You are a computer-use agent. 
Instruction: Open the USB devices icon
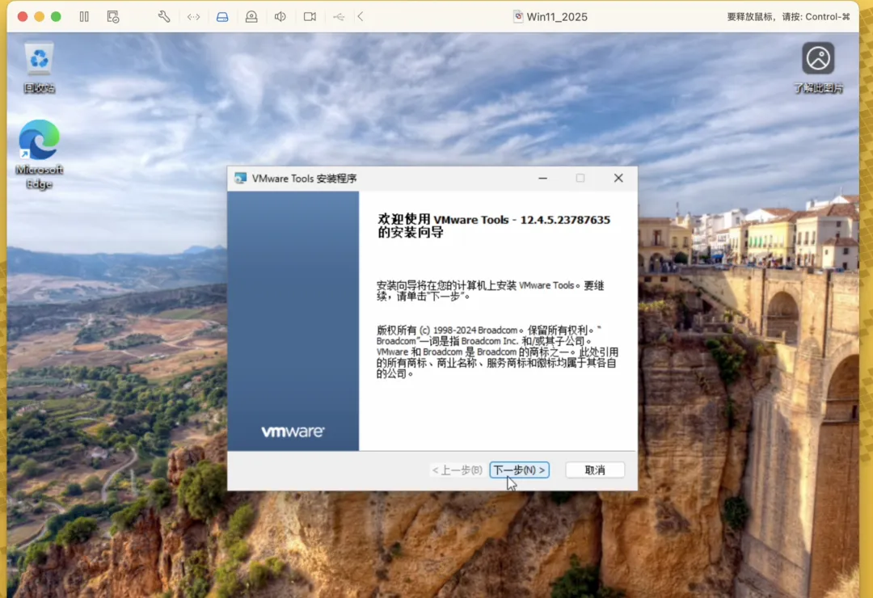coord(339,17)
